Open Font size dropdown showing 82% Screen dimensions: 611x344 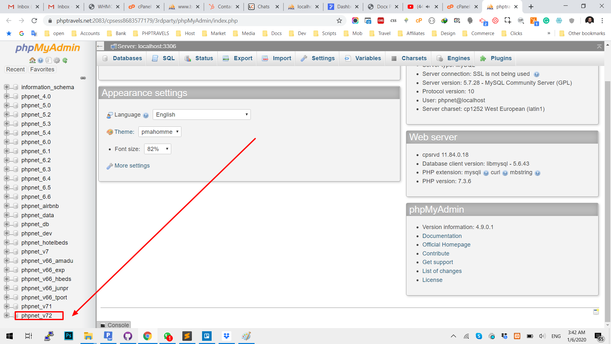pos(158,149)
